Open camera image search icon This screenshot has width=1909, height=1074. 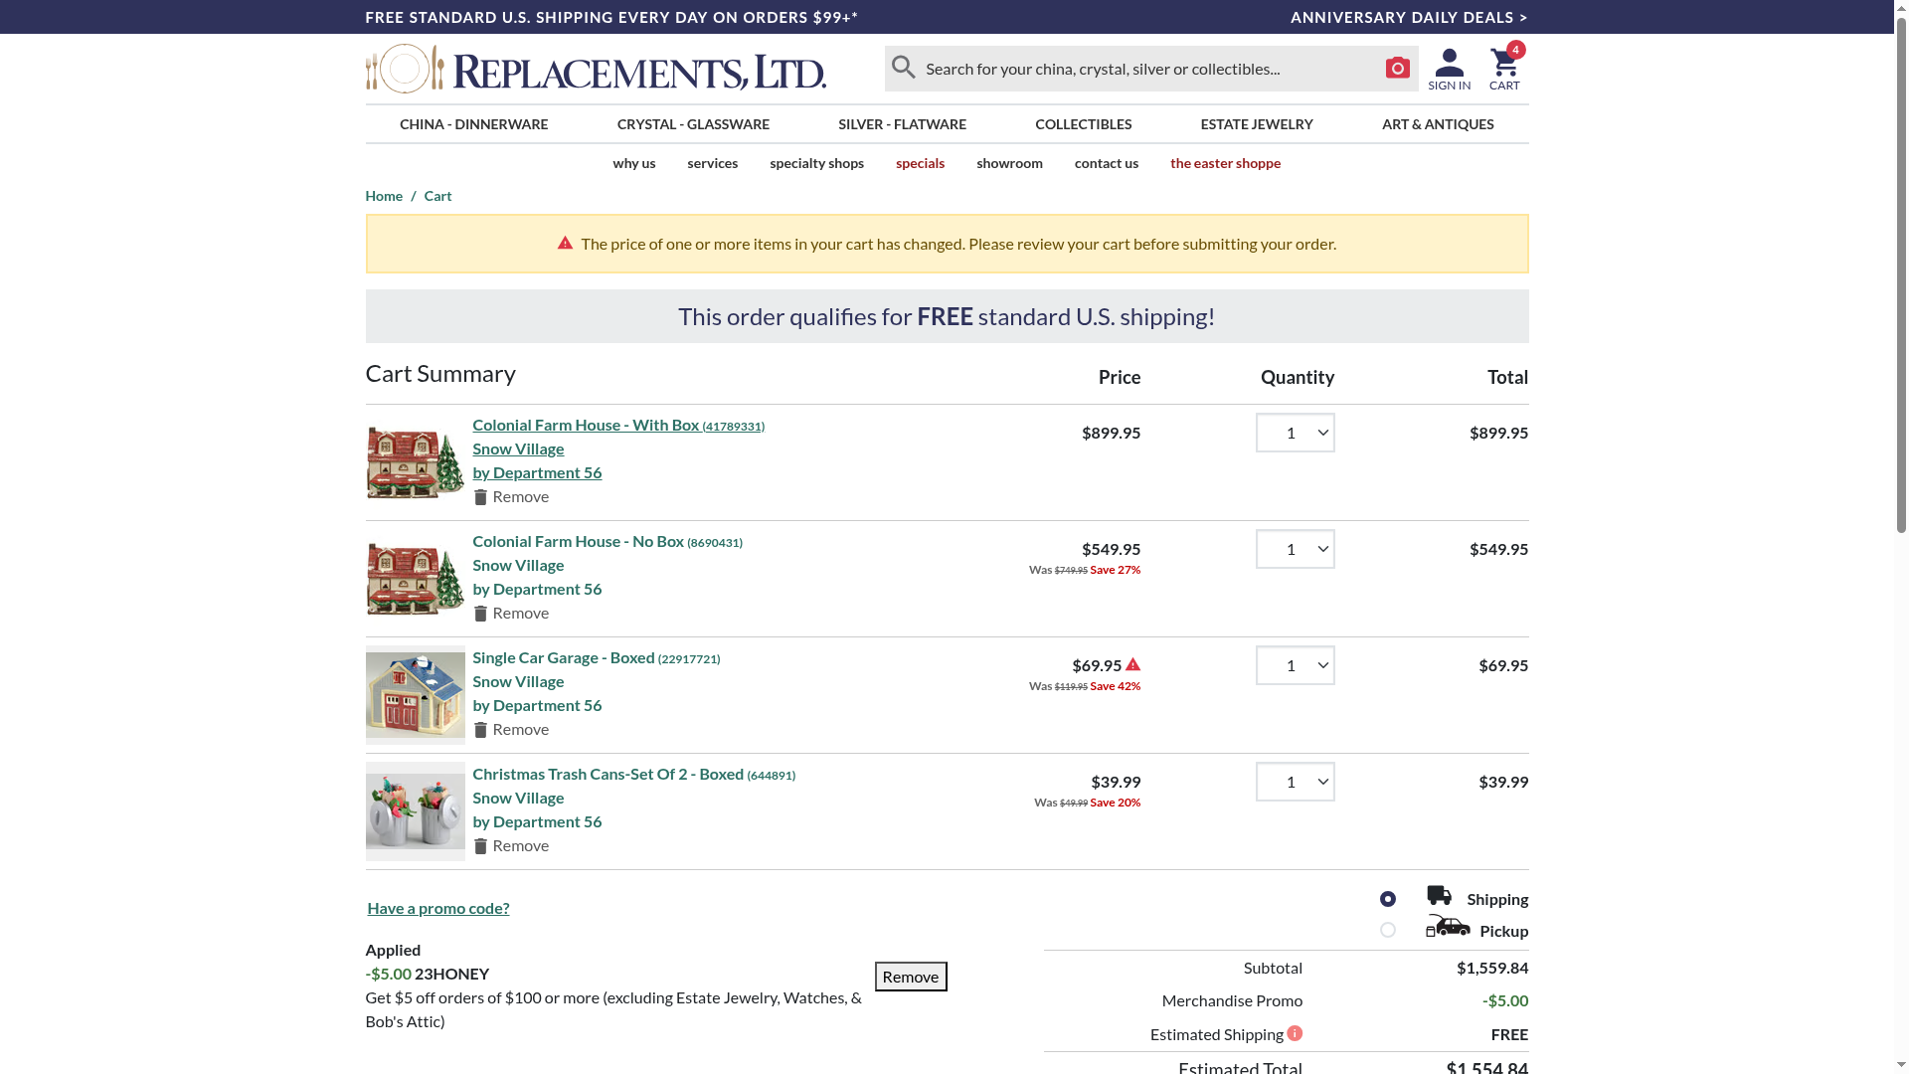click(1397, 68)
